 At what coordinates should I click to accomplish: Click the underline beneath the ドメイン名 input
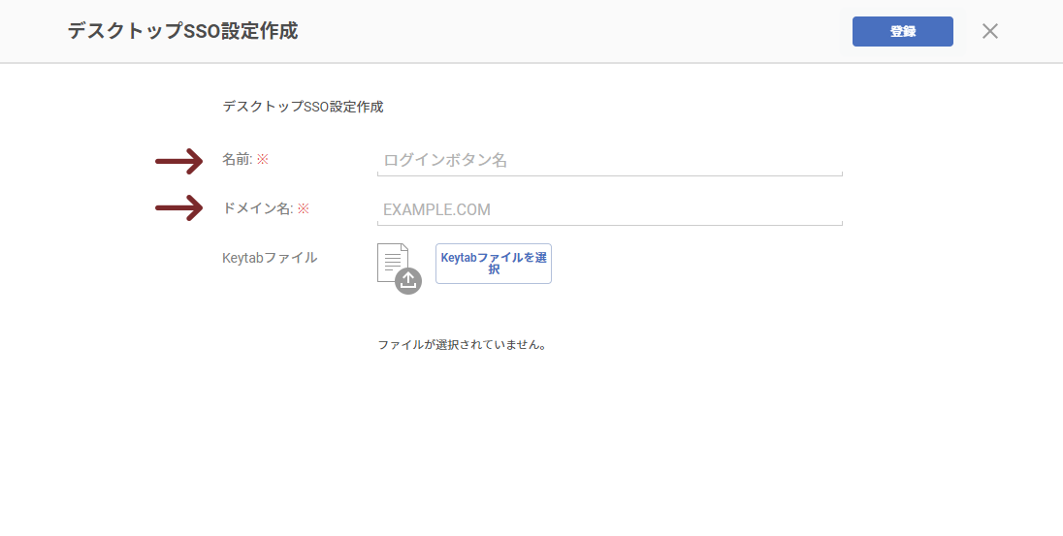click(x=609, y=225)
